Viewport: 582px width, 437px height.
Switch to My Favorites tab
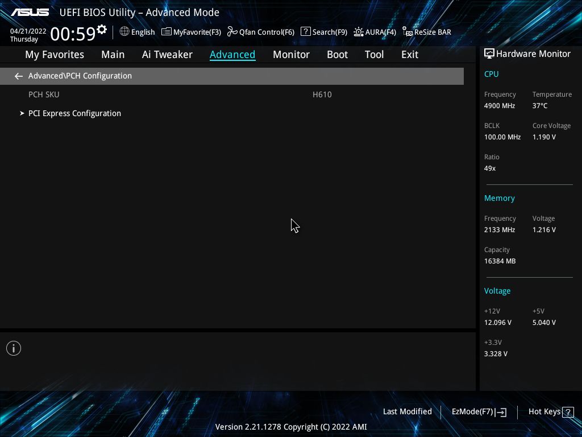[x=55, y=55]
